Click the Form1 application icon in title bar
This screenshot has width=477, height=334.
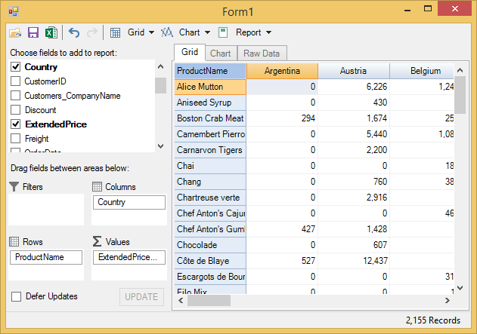(x=14, y=12)
